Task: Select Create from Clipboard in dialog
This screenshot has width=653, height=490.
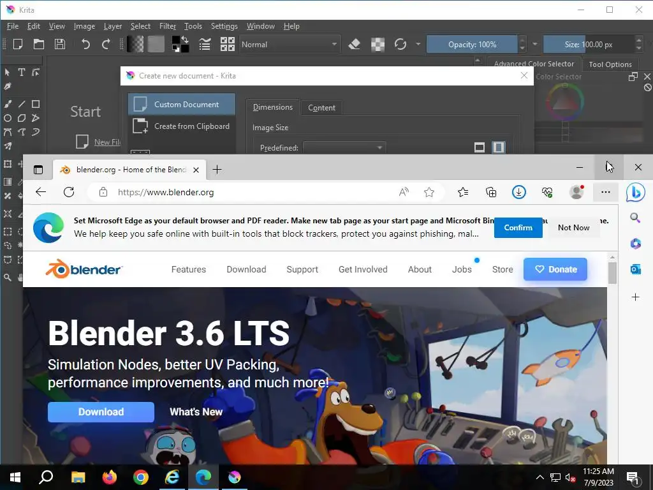Action: tap(182, 126)
